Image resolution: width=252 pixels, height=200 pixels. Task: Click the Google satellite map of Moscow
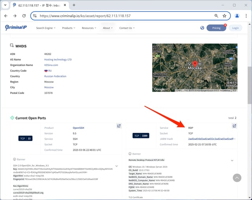pos(195,68)
